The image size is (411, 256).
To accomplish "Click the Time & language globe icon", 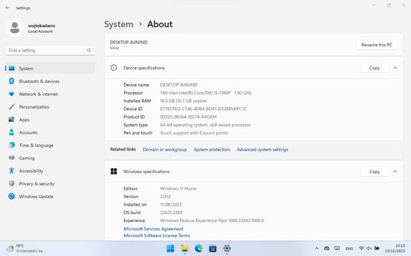I will pyautogui.click(x=11, y=145).
